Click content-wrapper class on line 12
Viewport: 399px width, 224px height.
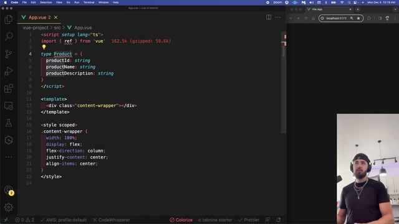[x=97, y=105]
